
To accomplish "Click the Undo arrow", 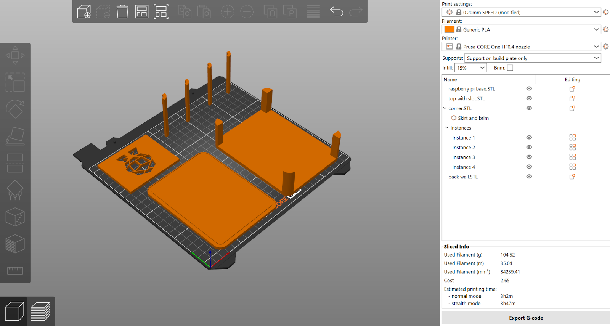I will [x=336, y=12].
